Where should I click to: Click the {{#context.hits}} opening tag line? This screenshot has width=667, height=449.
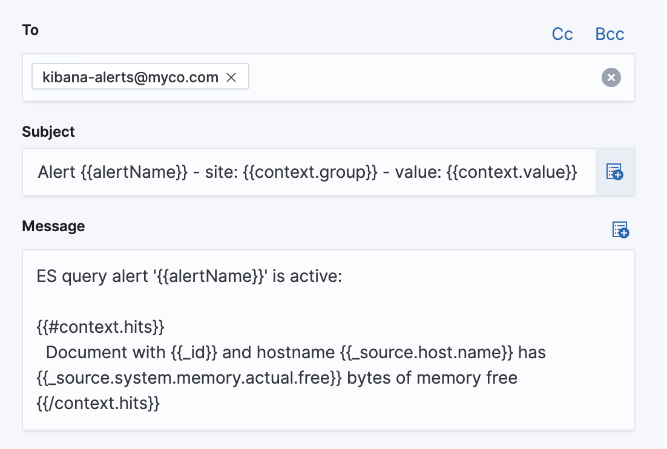[x=100, y=327]
